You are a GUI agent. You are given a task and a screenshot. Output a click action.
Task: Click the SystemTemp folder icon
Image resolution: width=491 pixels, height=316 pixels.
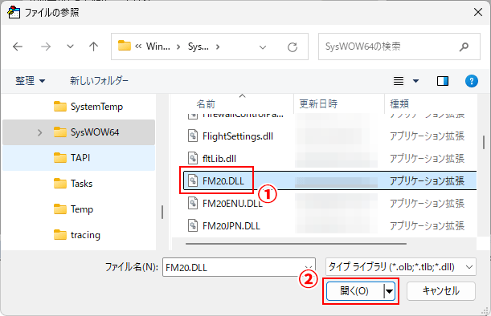tap(59, 107)
